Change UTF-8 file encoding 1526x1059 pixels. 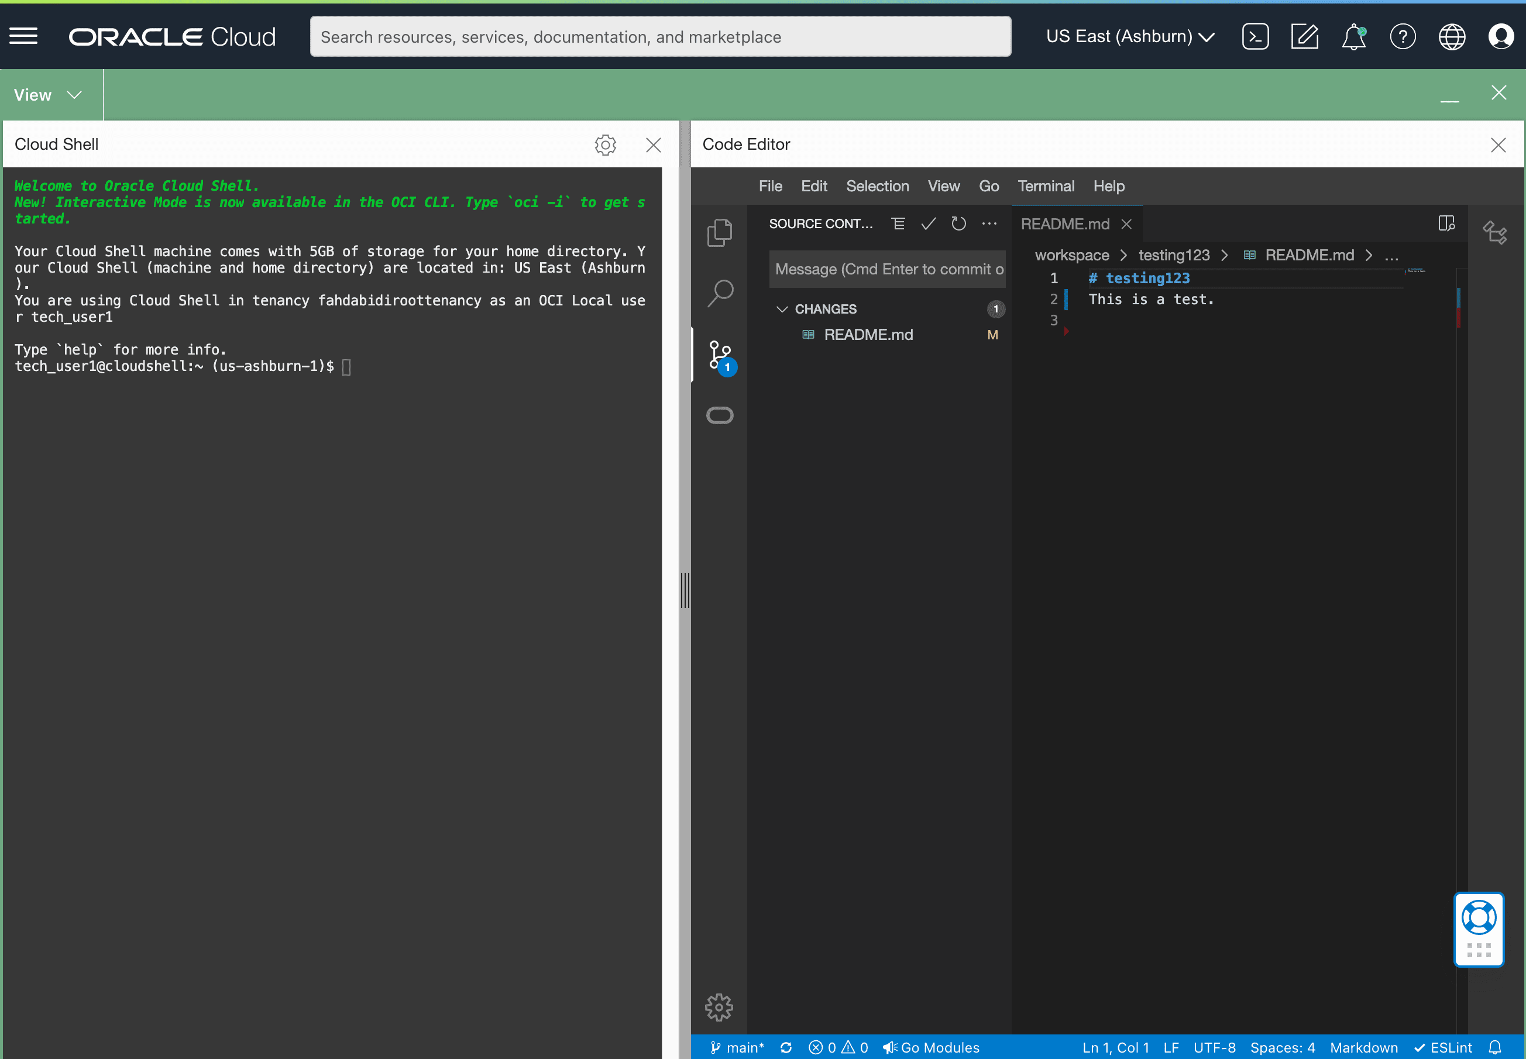coord(1214,1047)
